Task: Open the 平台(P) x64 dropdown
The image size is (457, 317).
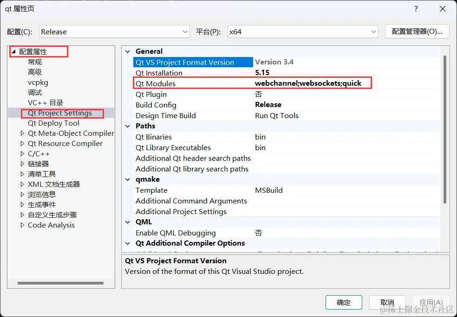Action: [303, 32]
